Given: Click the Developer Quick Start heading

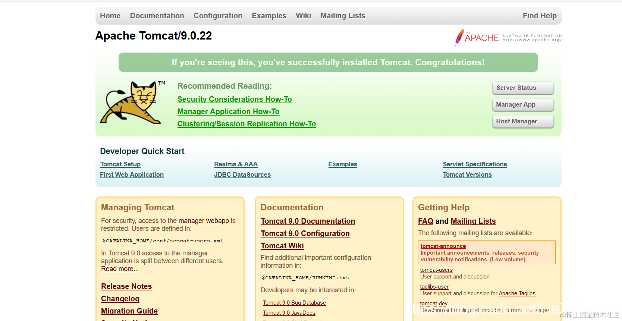Looking at the screenshot, I should coord(142,151).
